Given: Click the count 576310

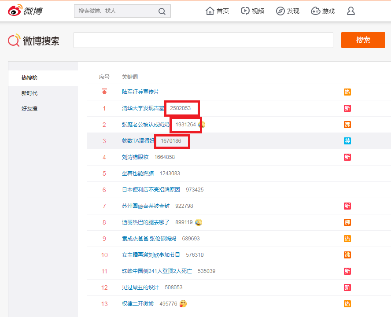Looking at the screenshot, I should 195,255.
